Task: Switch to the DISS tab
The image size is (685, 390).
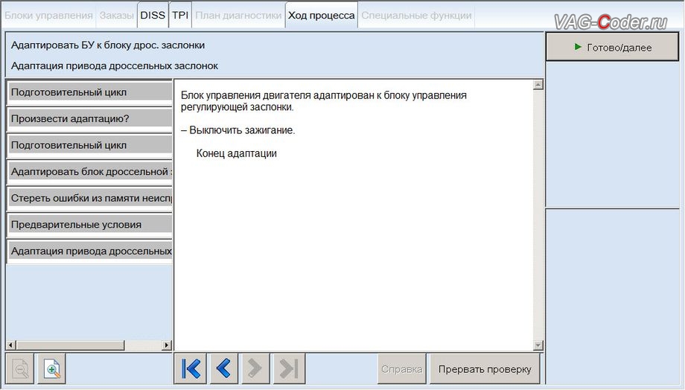Action: tap(153, 16)
